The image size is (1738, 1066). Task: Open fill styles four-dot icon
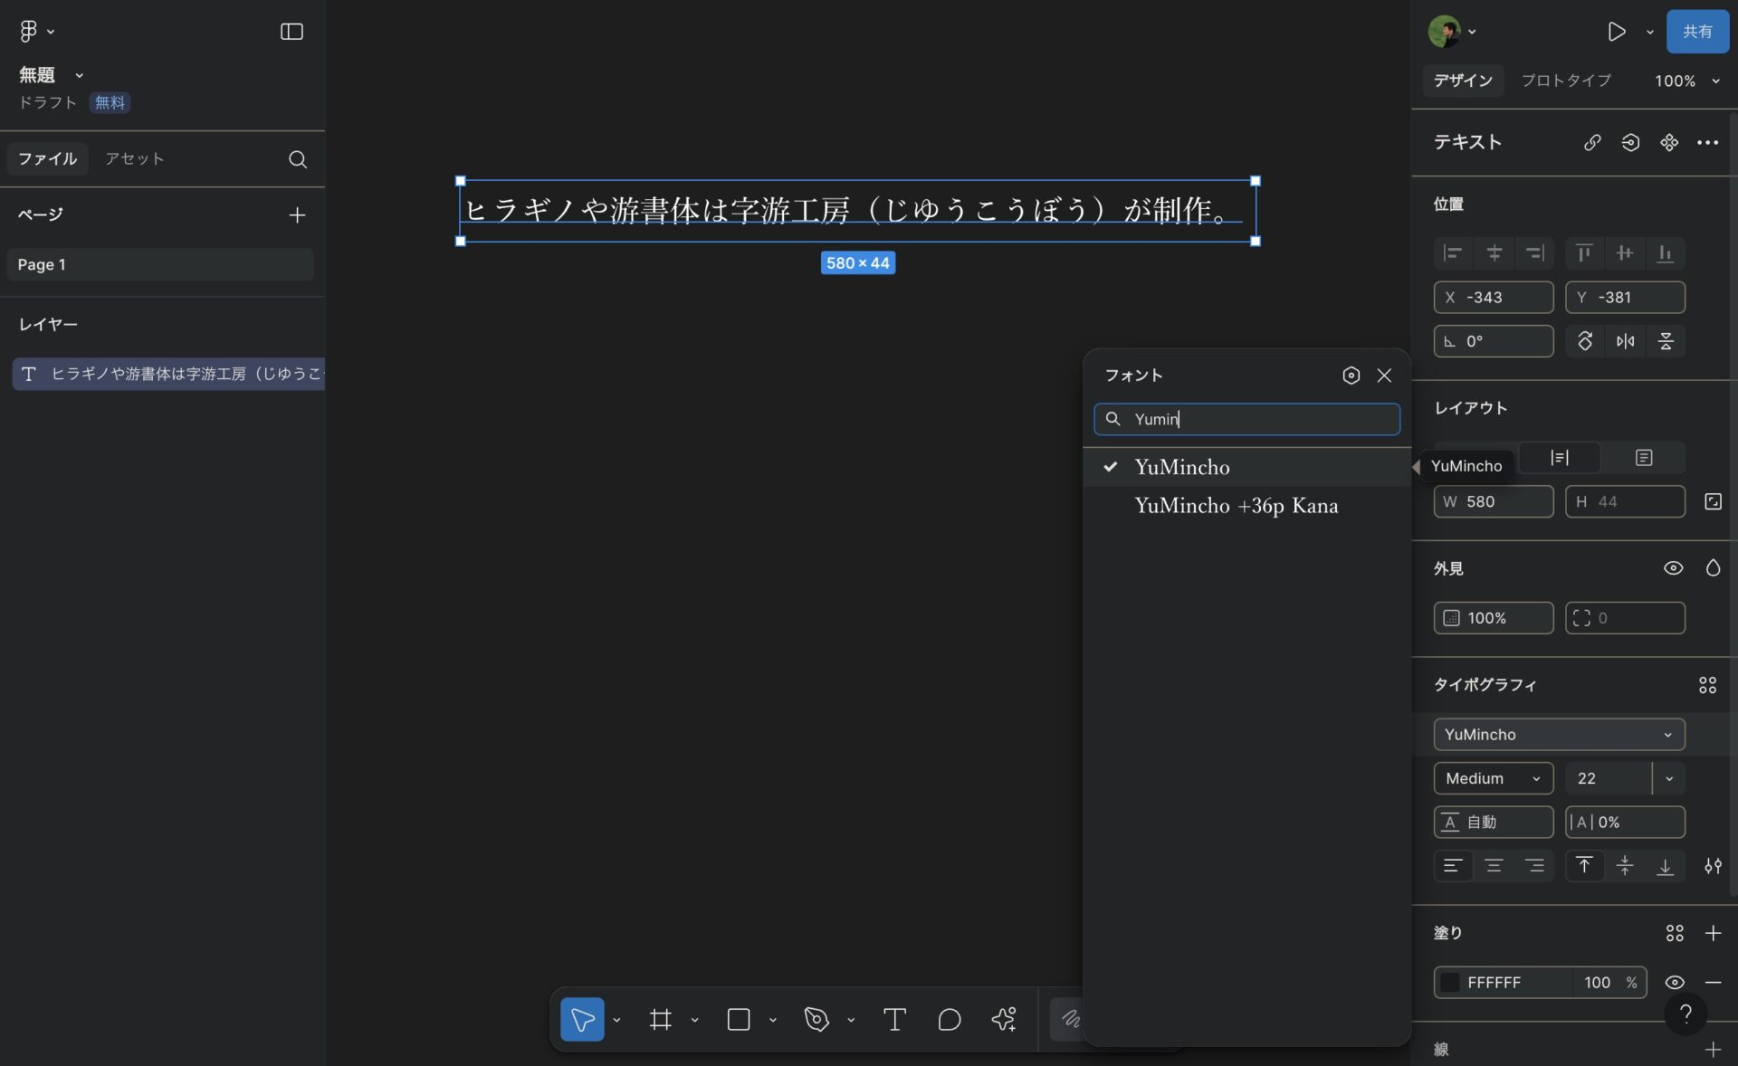(x=1675, y=933)
